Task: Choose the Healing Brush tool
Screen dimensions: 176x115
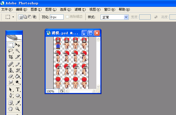Action: click(x=11, y=64)
